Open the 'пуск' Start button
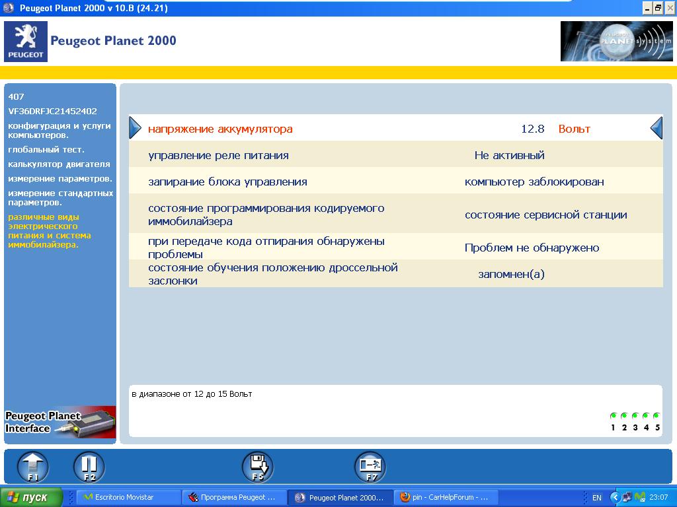677x507 pixels. pyautogui.click(x=31, y=497)
